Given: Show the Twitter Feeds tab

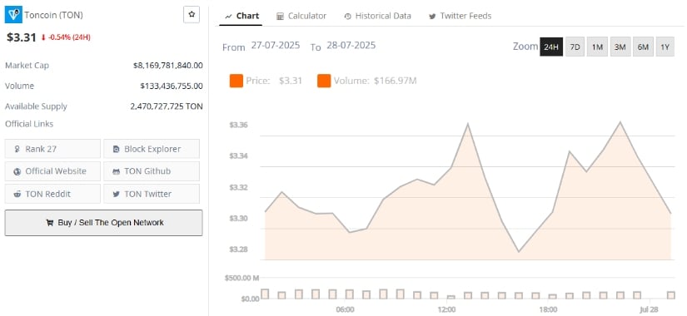Looking at the screenshot, I should [x=460, y=16].
